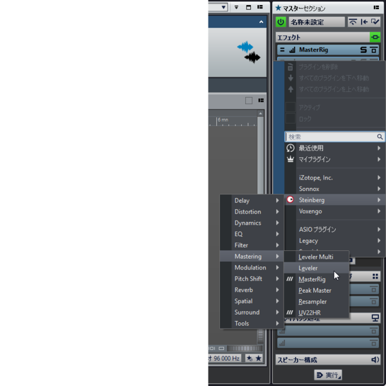
Task: Click the star icon beside マスターセクション title
Action: 278,8
